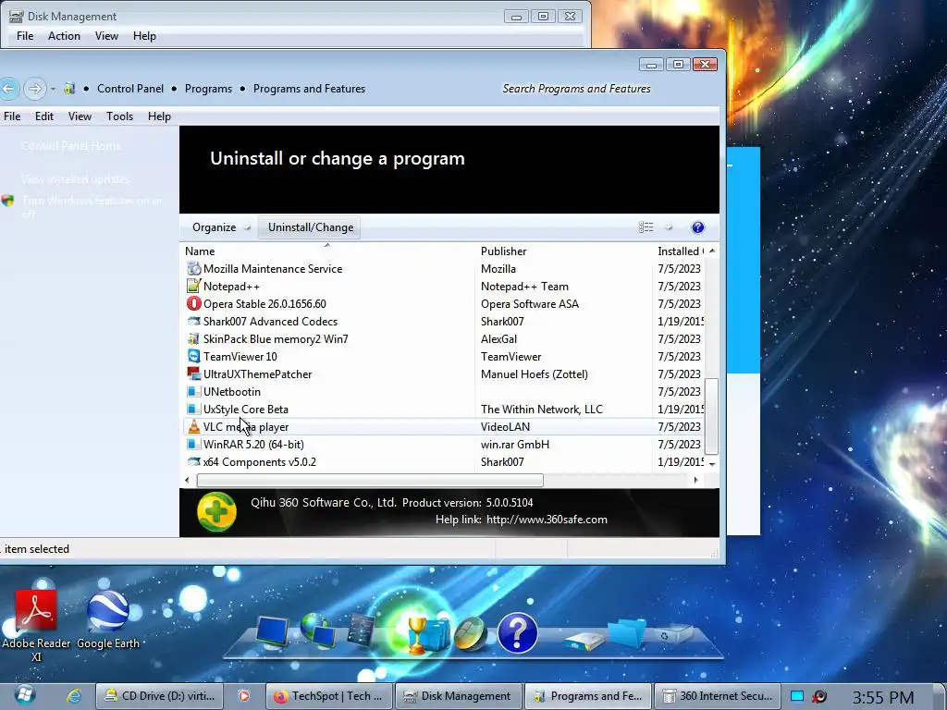Click the 360 green plus logo
Viewport: 947px width, 710px height.
pyautogui.click(x=216, y=512)
